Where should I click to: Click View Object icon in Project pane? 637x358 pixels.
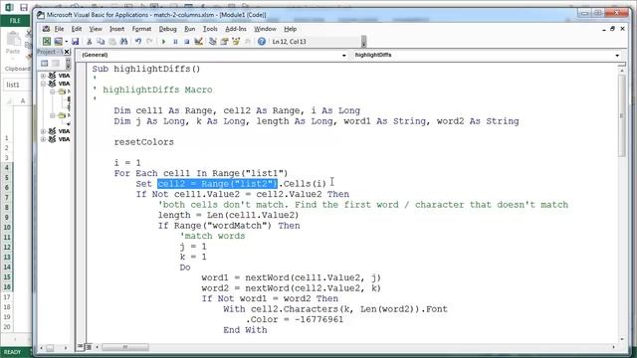pyautogui.click(x=56, y=63)
